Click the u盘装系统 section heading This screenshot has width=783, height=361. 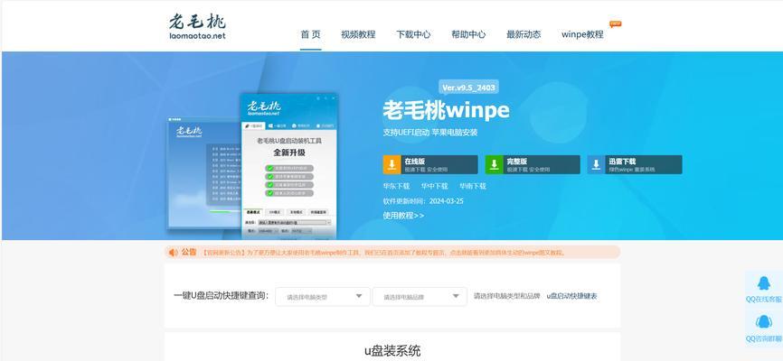point(392,350)
